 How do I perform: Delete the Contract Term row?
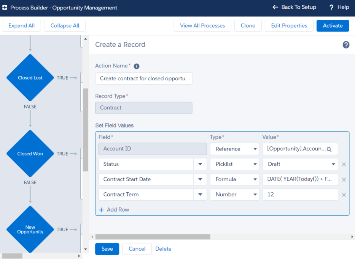[344, 195]
